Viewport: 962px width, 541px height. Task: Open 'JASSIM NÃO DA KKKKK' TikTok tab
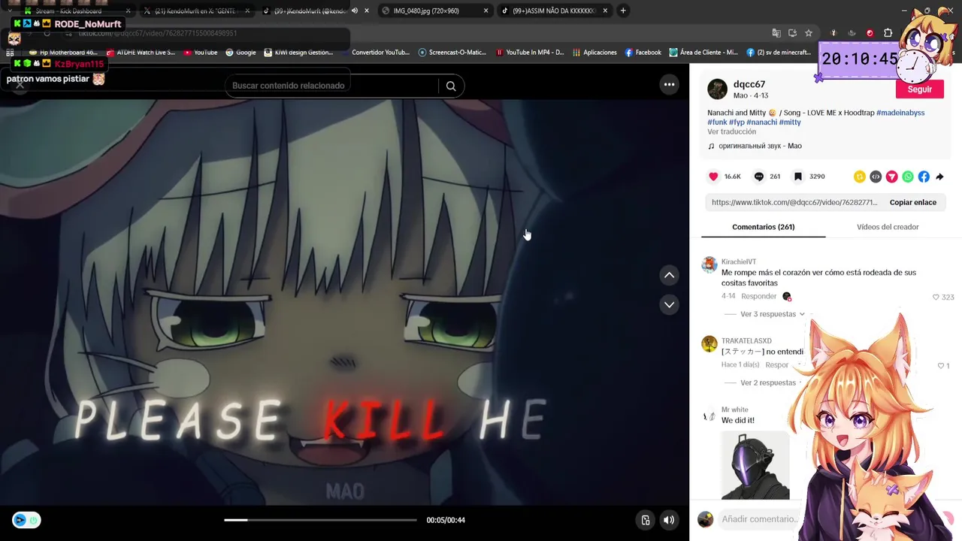click(555, 11)
